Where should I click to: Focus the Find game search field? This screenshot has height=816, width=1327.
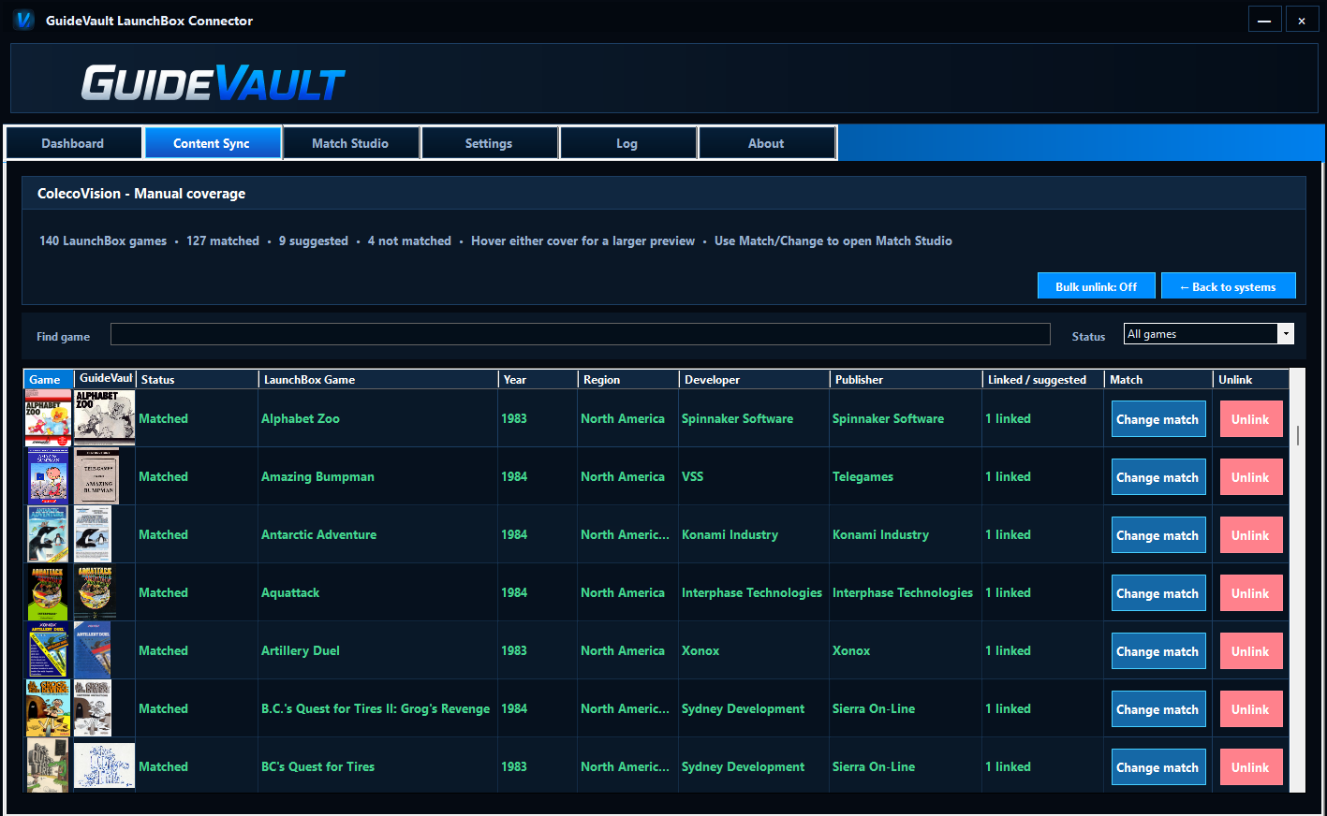pyautogui.click(x=581, y=335)
